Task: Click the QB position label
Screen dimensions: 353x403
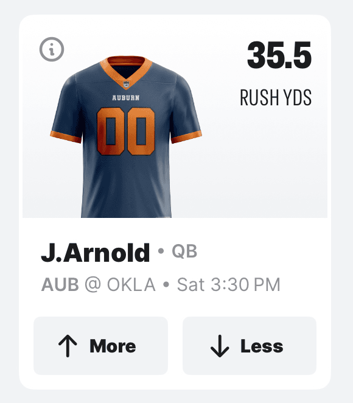Action: 184,251
